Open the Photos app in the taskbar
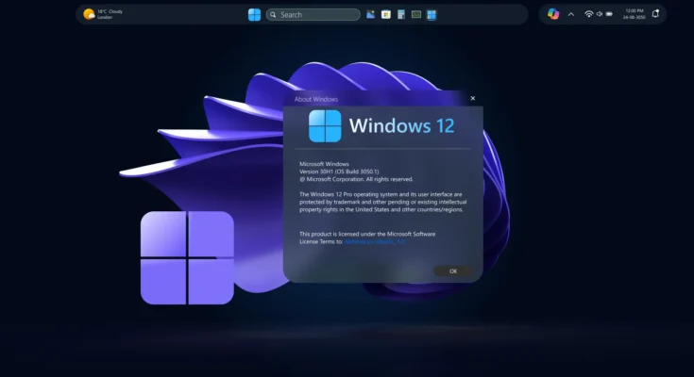Image resolution: width=694 pixels, height=377 pixels. (x=370, y=14)
